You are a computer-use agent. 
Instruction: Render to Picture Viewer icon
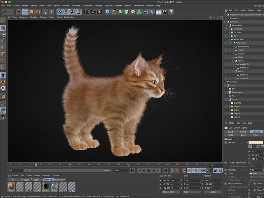point(93,12)
